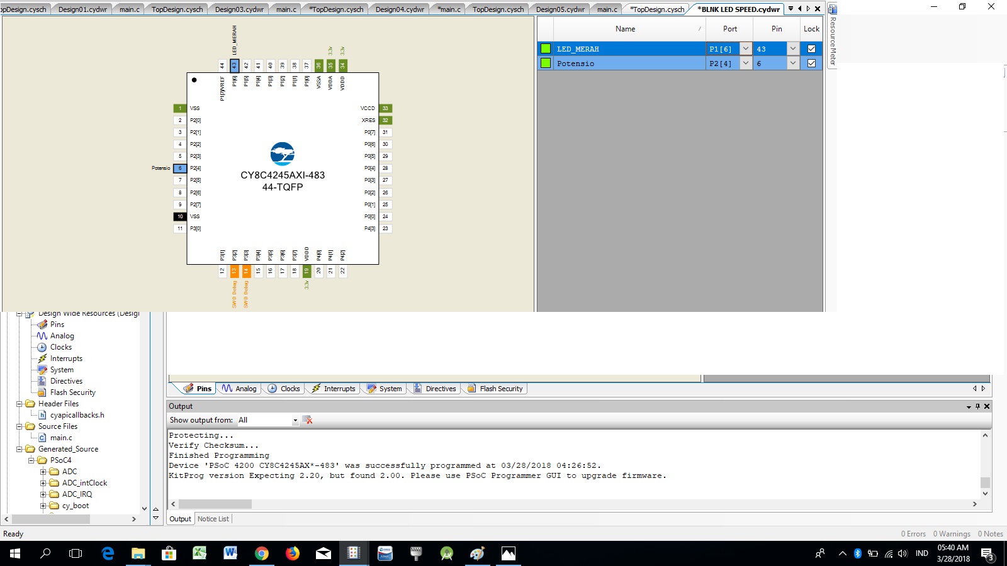
Task: Switch to the Notice List tab
Action: pos(213,519)
